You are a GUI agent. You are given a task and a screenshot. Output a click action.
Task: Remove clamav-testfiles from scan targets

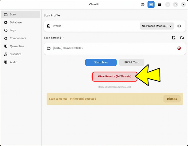click(x=179, y=48)
